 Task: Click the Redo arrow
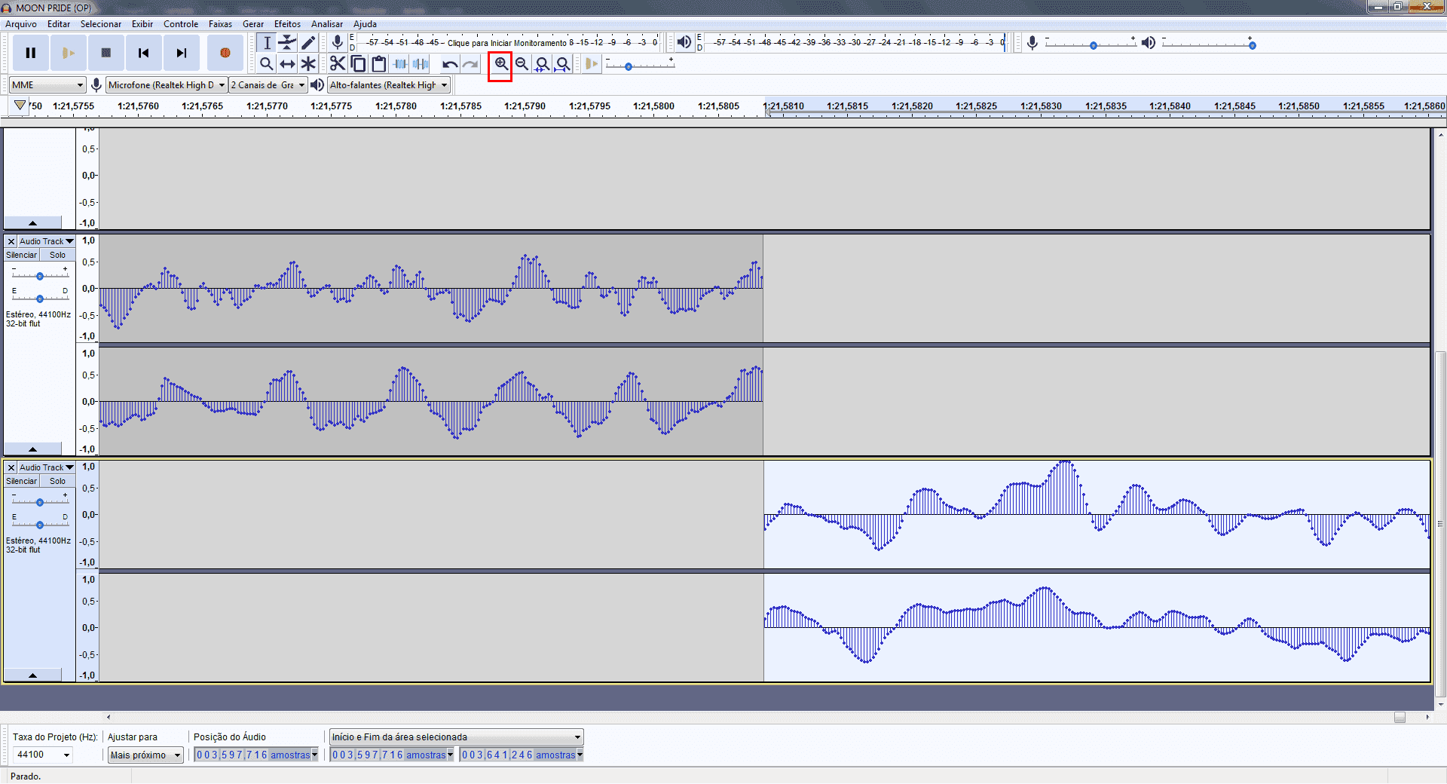470,64
